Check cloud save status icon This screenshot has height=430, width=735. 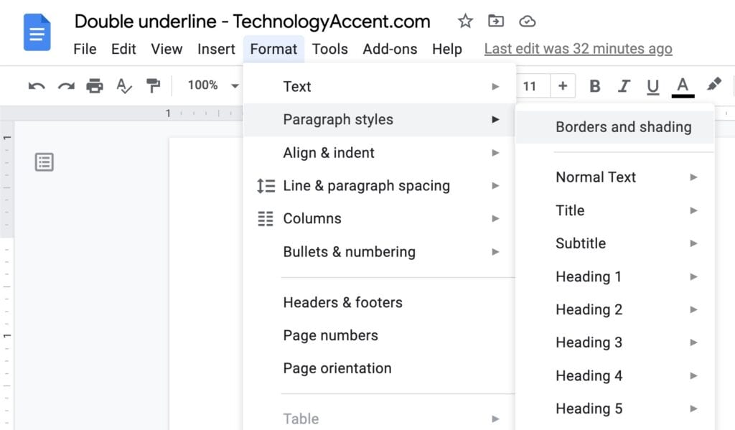click(528, 21)
